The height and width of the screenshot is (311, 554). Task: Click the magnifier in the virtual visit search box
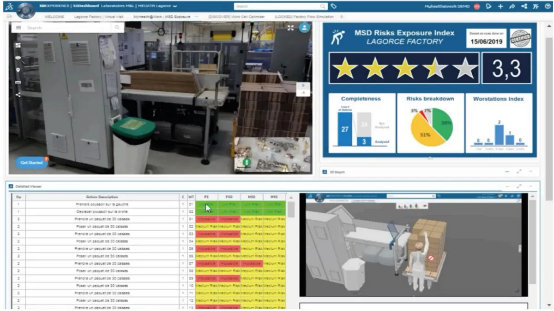(117, 28)
